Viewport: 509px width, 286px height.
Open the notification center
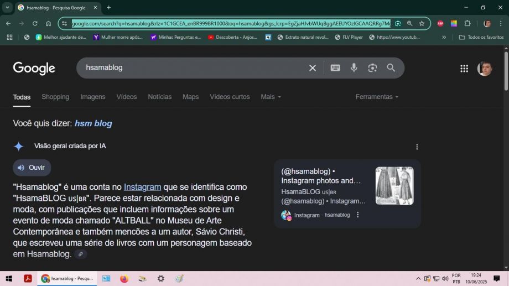pyautogui.click(x=496, y=279)
